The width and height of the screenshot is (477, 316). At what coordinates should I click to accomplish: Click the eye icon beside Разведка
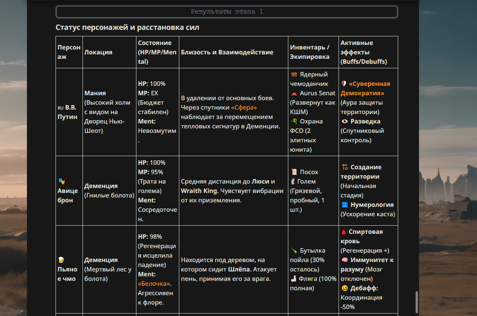coord(345,121)
